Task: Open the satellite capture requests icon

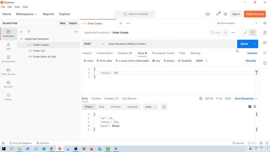Action: [x=218, y=14]
